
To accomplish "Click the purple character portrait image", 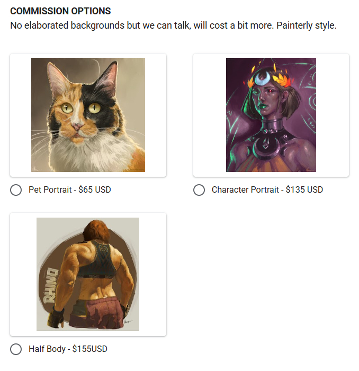I will (x=271, y=115).
